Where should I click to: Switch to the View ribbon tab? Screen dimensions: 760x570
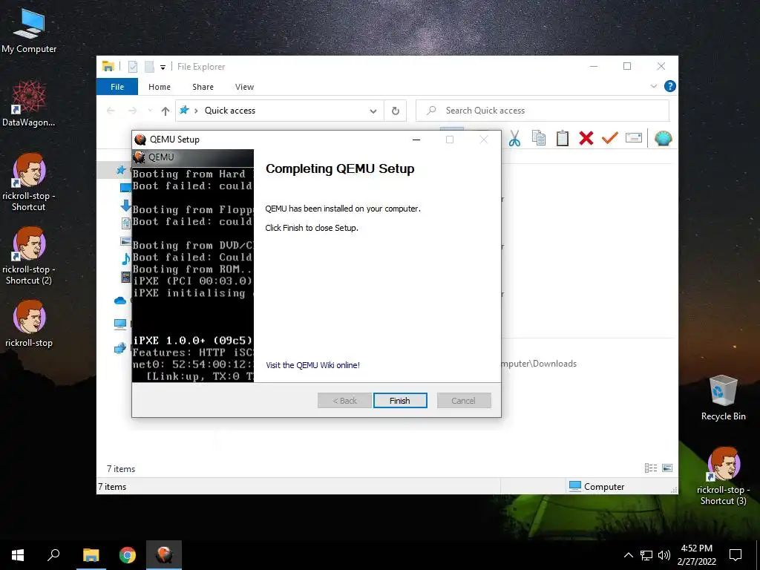point(244,87)
